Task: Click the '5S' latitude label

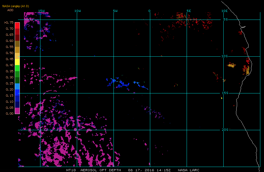Action: [226, 19]
